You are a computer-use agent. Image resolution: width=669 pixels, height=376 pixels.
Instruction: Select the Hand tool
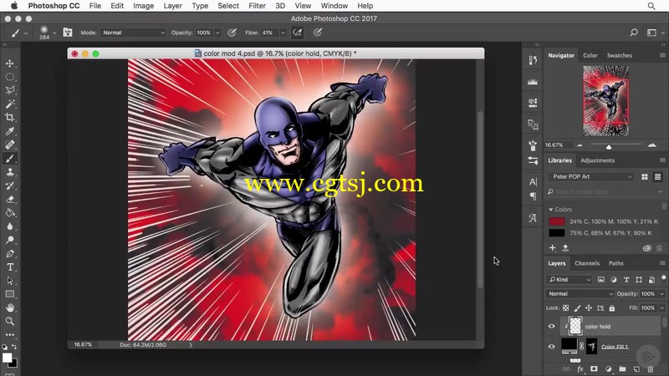pyautogui.click(x=10, y=307)
